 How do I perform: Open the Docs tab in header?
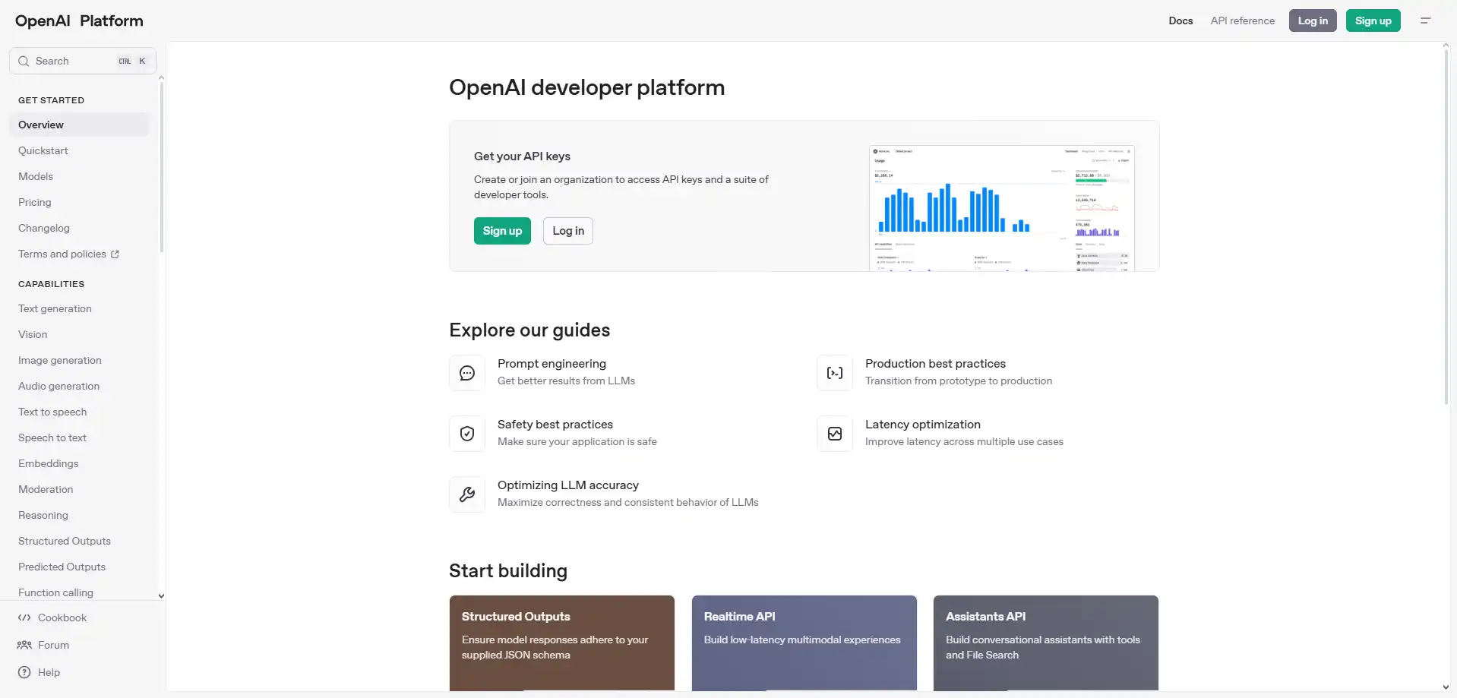coord(1180,21)
